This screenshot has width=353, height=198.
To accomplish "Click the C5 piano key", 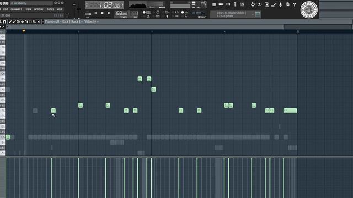I will 2,137.
